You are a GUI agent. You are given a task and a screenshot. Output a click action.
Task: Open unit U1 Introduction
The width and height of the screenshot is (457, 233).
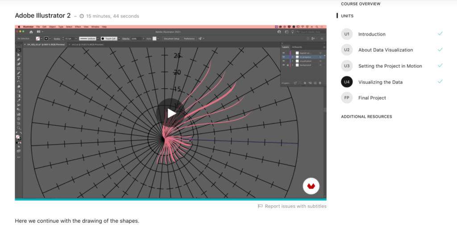pyautogui.click(x=372, y=34)
